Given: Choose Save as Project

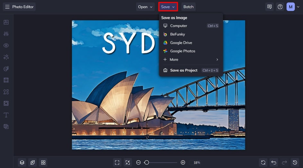Looking at the screenshot, I should (191, 70).
